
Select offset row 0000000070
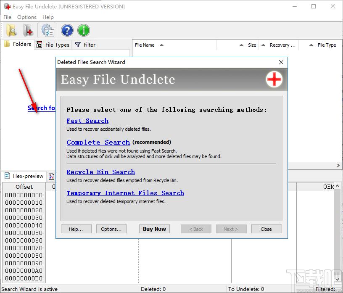tap(24, 248)
